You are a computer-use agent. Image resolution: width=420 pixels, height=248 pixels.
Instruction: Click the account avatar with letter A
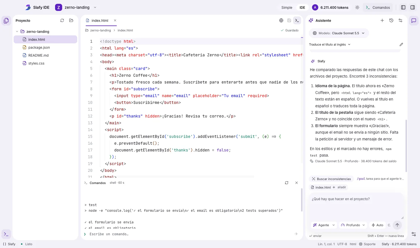tap(315, 8)
